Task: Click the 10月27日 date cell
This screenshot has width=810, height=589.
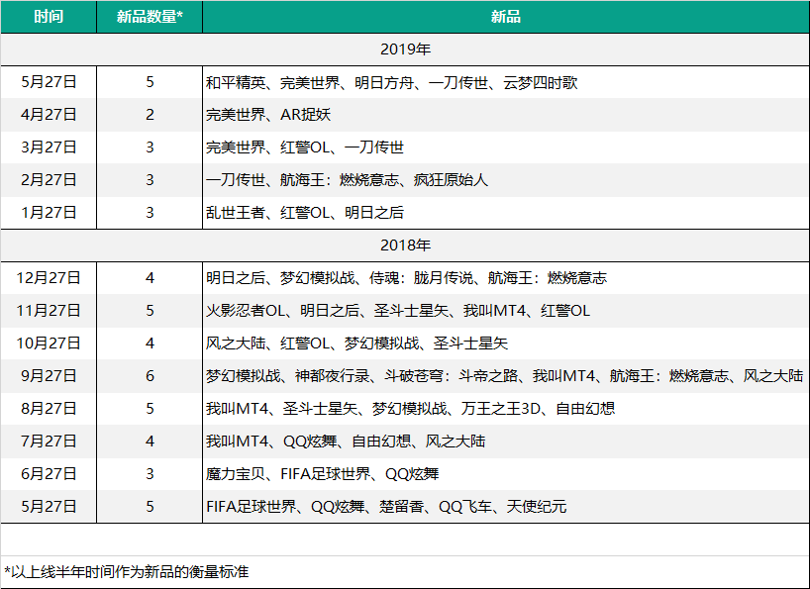Action: pyautogui.click(x=49, y=344)
